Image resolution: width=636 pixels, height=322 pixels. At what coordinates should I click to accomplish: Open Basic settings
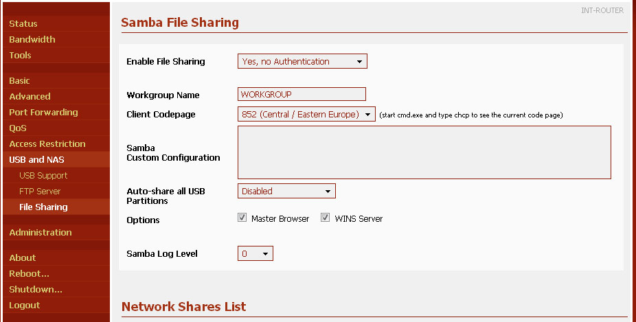coord(56,81)
